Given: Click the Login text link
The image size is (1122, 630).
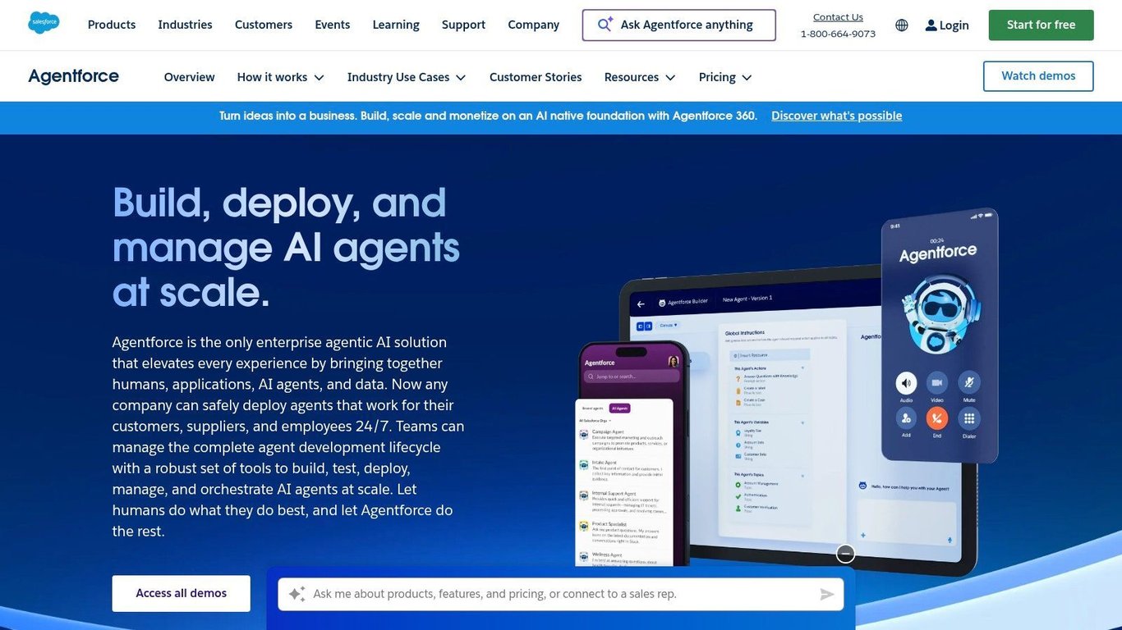Looking at the screenshot, I should pyautogui.click(x=954, y=25).
